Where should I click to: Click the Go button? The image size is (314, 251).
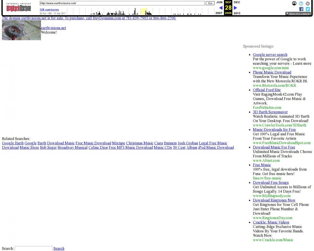point(210,3)
